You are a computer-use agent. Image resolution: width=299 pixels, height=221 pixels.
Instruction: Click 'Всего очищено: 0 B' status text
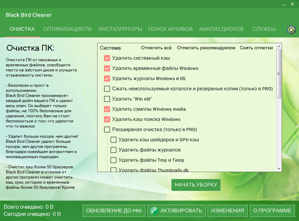tap(29, 207)
